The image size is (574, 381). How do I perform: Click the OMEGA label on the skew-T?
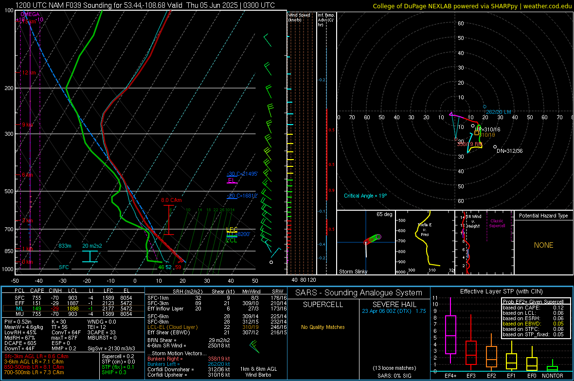tap(30, 14)
